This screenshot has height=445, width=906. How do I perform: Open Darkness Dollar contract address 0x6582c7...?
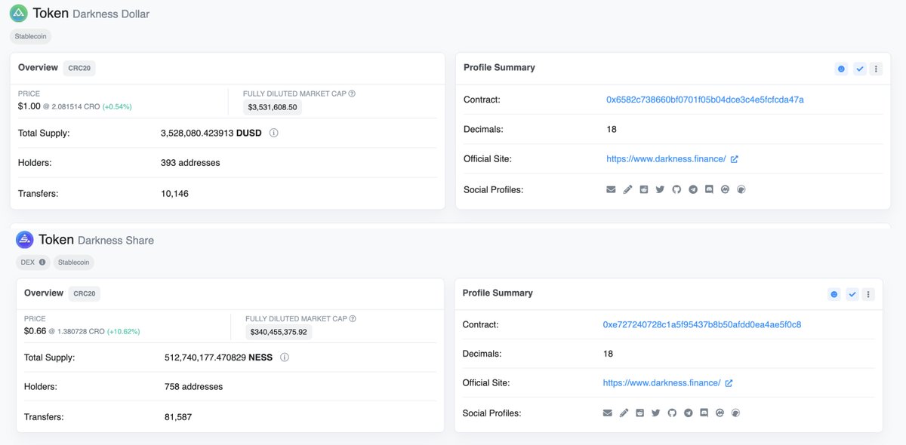[x=705, y=100]
